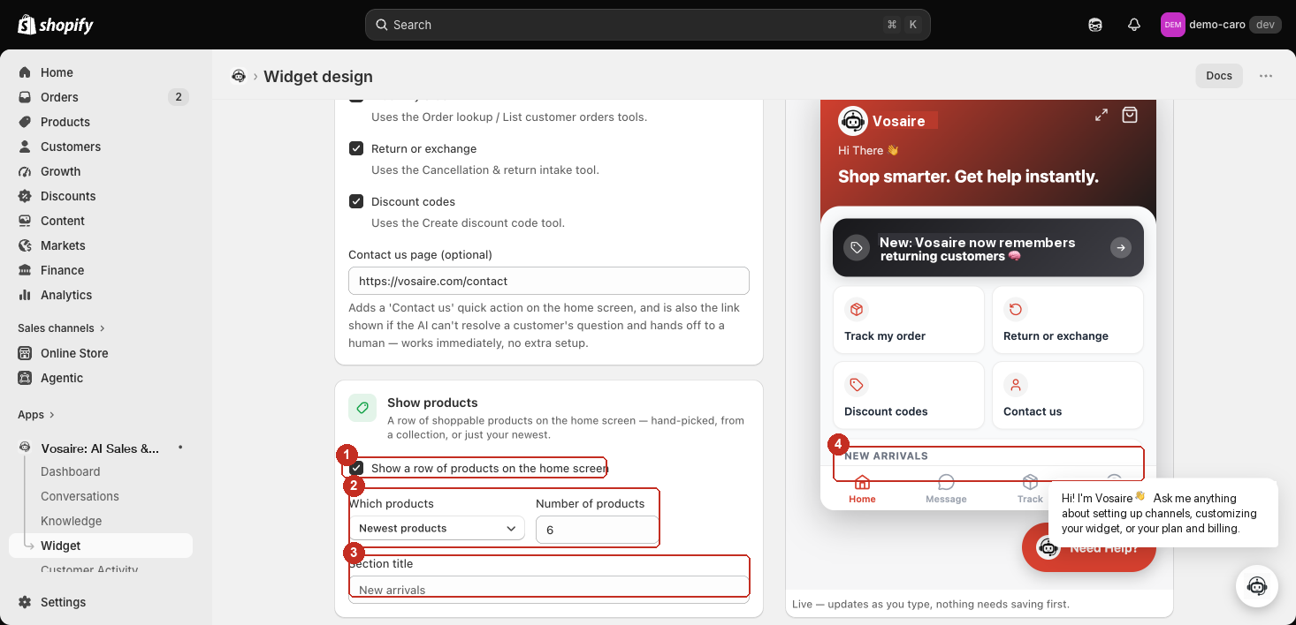Edit the Contact us page URL field

tap(549, 281)
